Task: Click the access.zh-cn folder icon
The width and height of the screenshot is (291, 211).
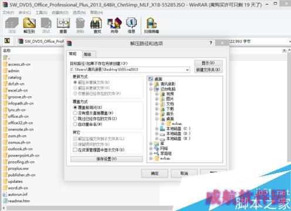Action: [5, 64]
